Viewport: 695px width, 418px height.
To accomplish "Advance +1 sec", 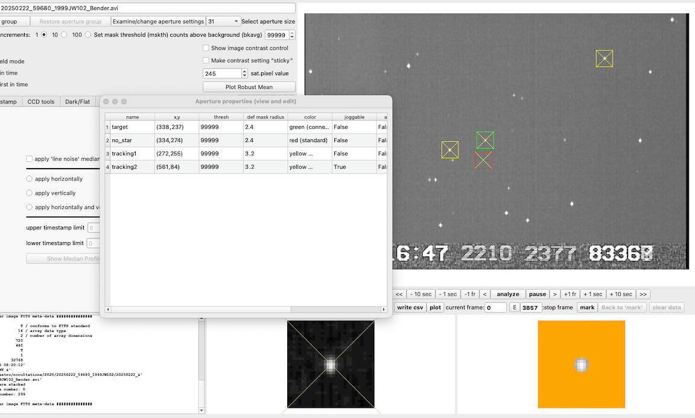I will click(x=592, y=294).
